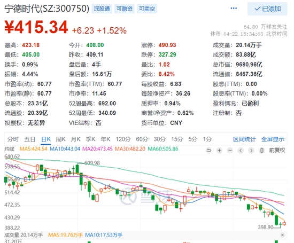Zoom out chart with minus icon

[230, 150]
